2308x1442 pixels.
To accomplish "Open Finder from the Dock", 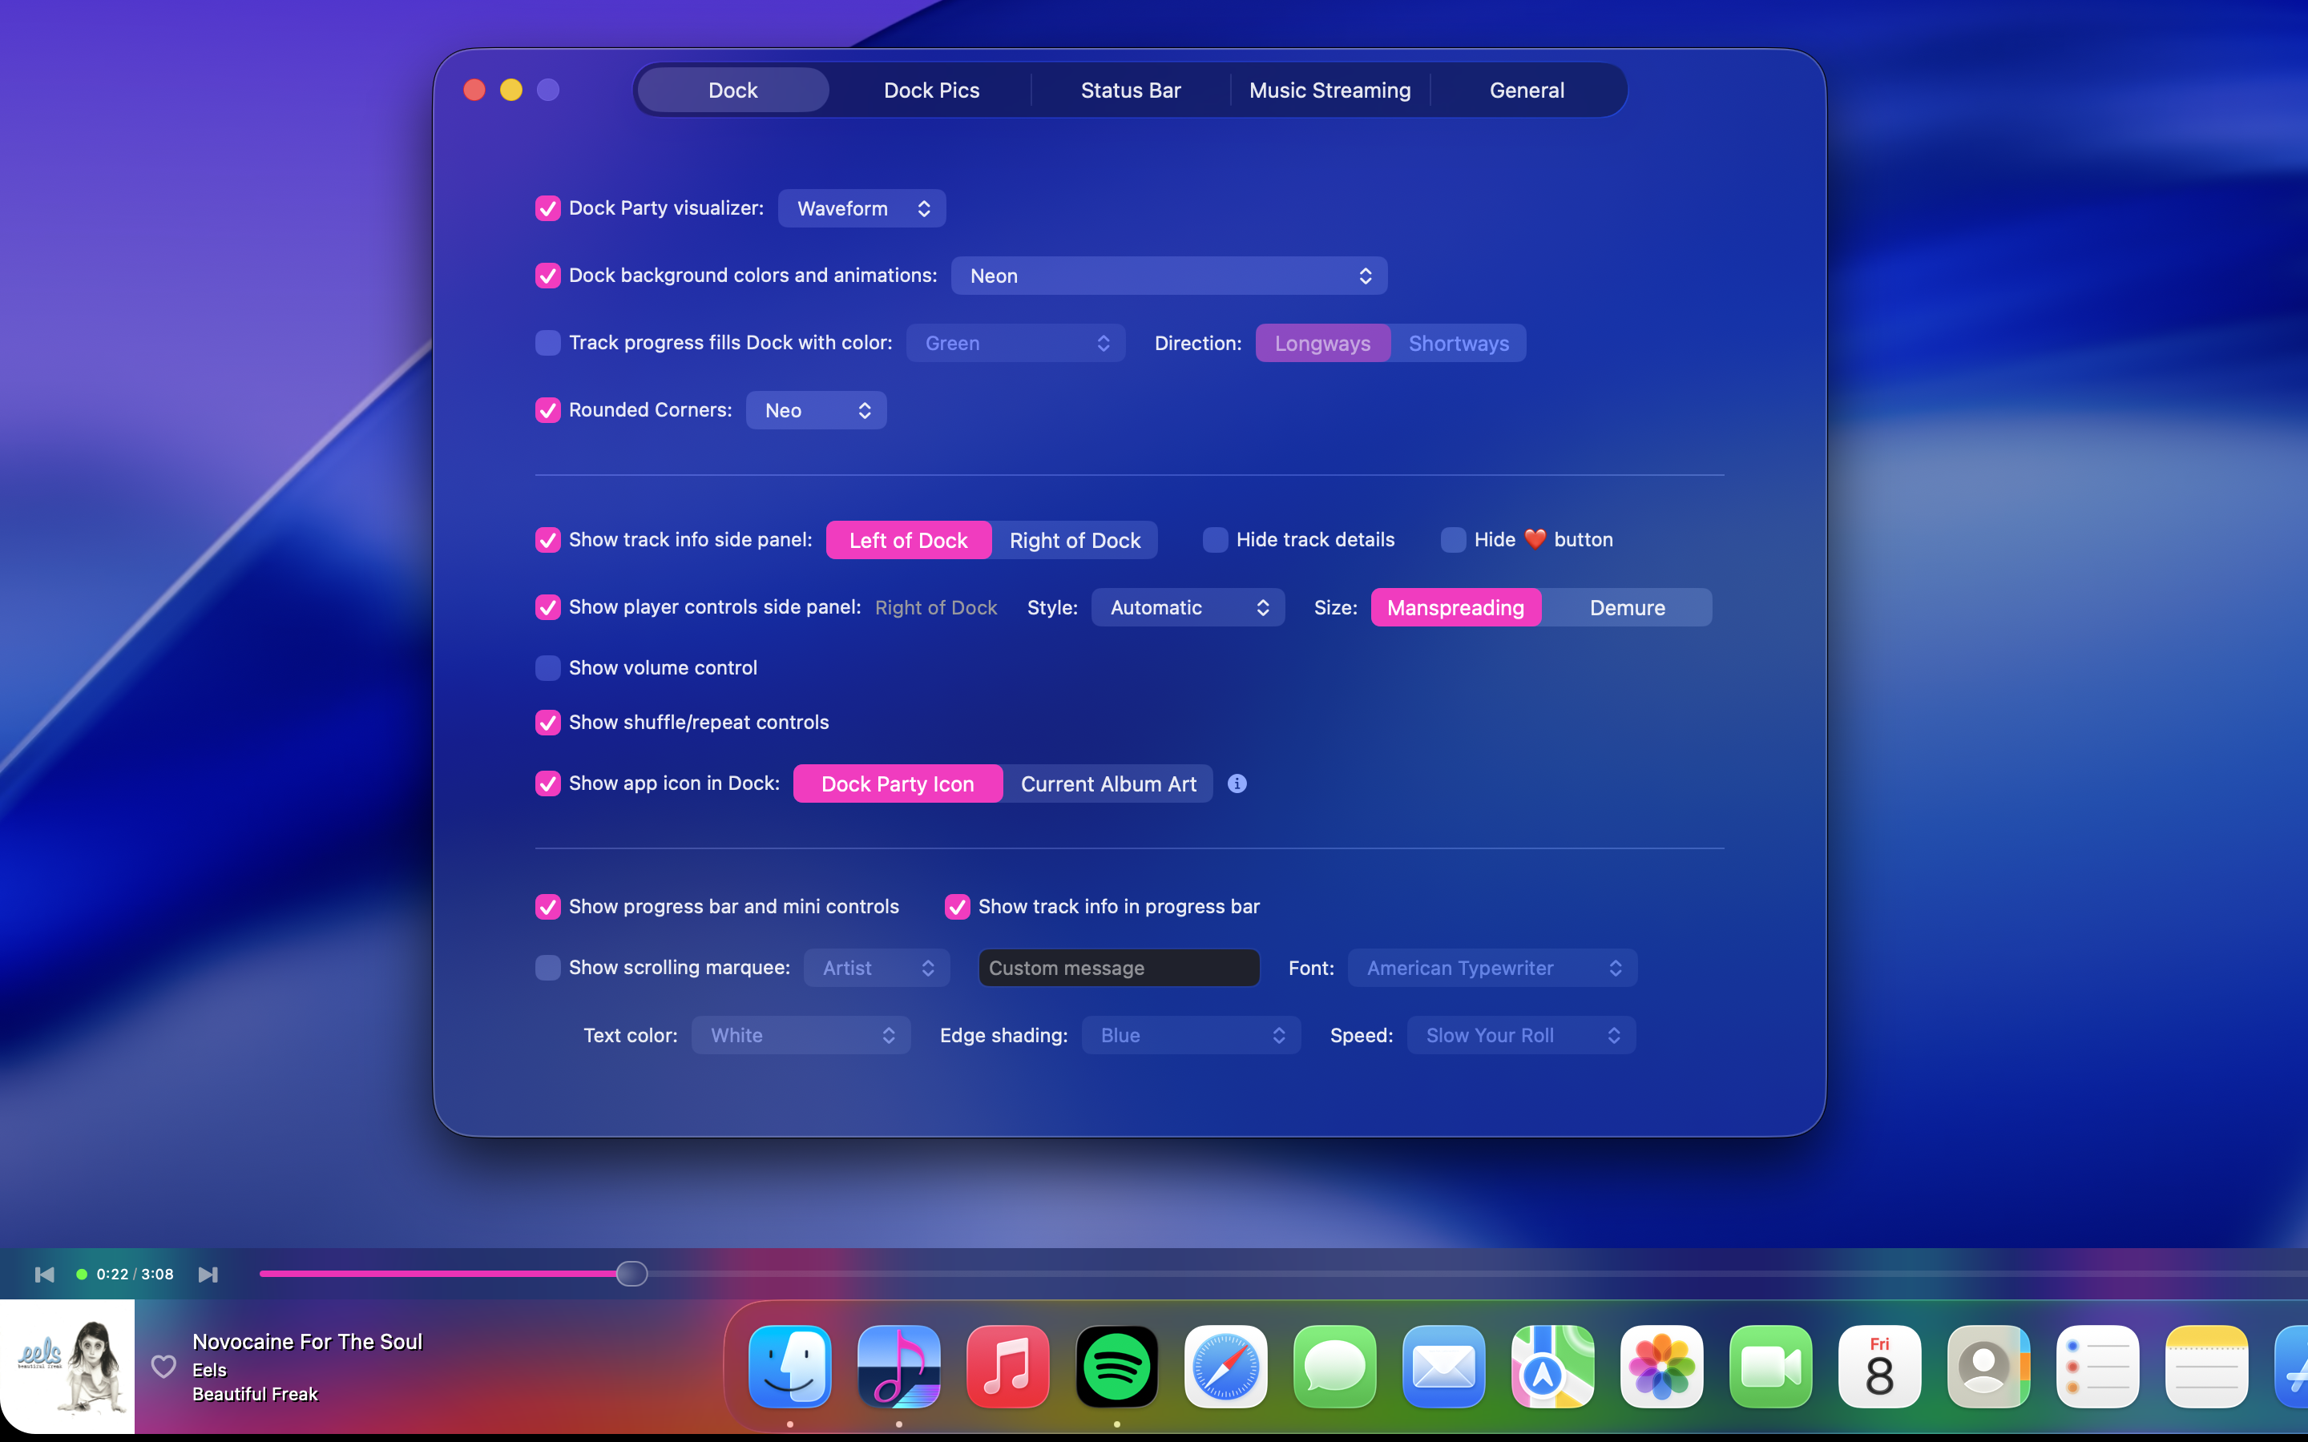I will 789,1367.
